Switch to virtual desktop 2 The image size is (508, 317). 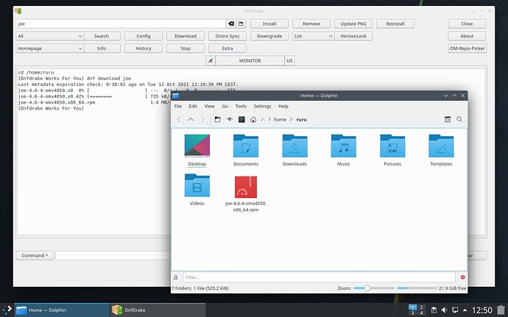[421, 307]
